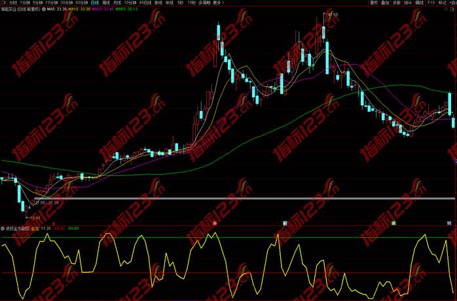Click the 18.45 low price label
457x301 pixels.
click(x=35, y=217)
